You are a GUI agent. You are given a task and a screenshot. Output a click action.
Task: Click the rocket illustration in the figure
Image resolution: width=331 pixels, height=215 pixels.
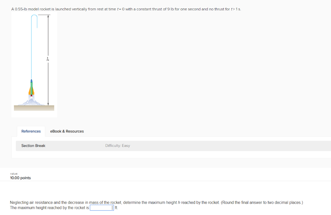(x=31, y=87)
